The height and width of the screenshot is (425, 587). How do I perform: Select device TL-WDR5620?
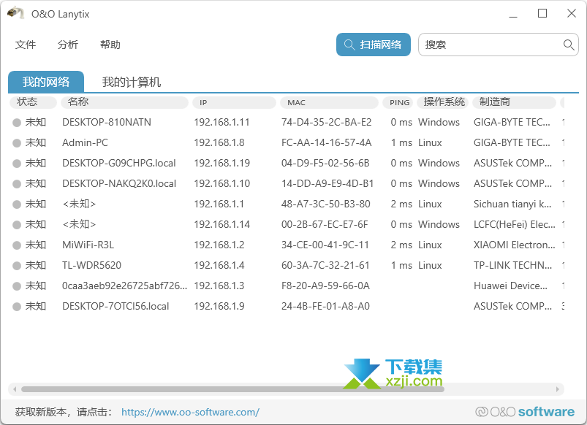(x=91, y=266)
